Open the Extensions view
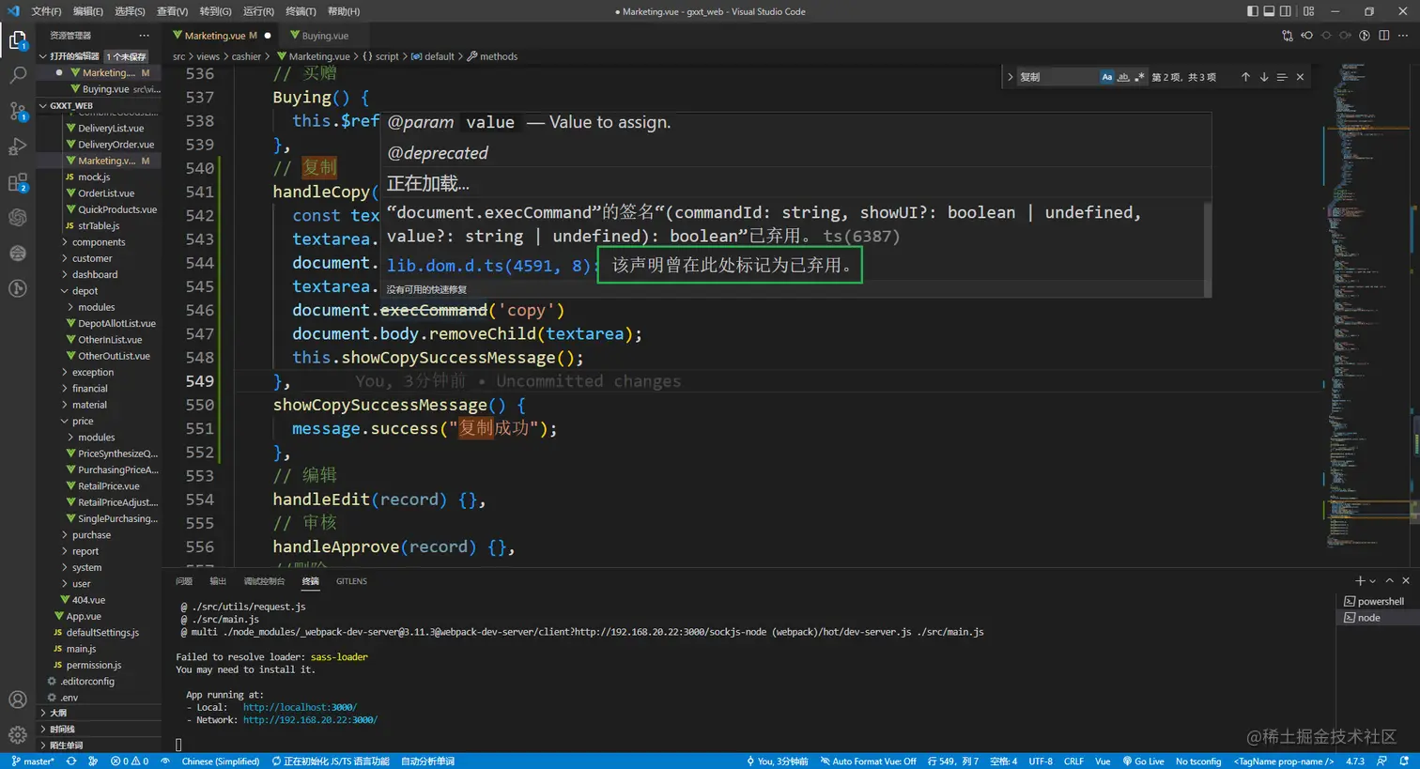The image size is (1420, 769). [x=18, y=182]
